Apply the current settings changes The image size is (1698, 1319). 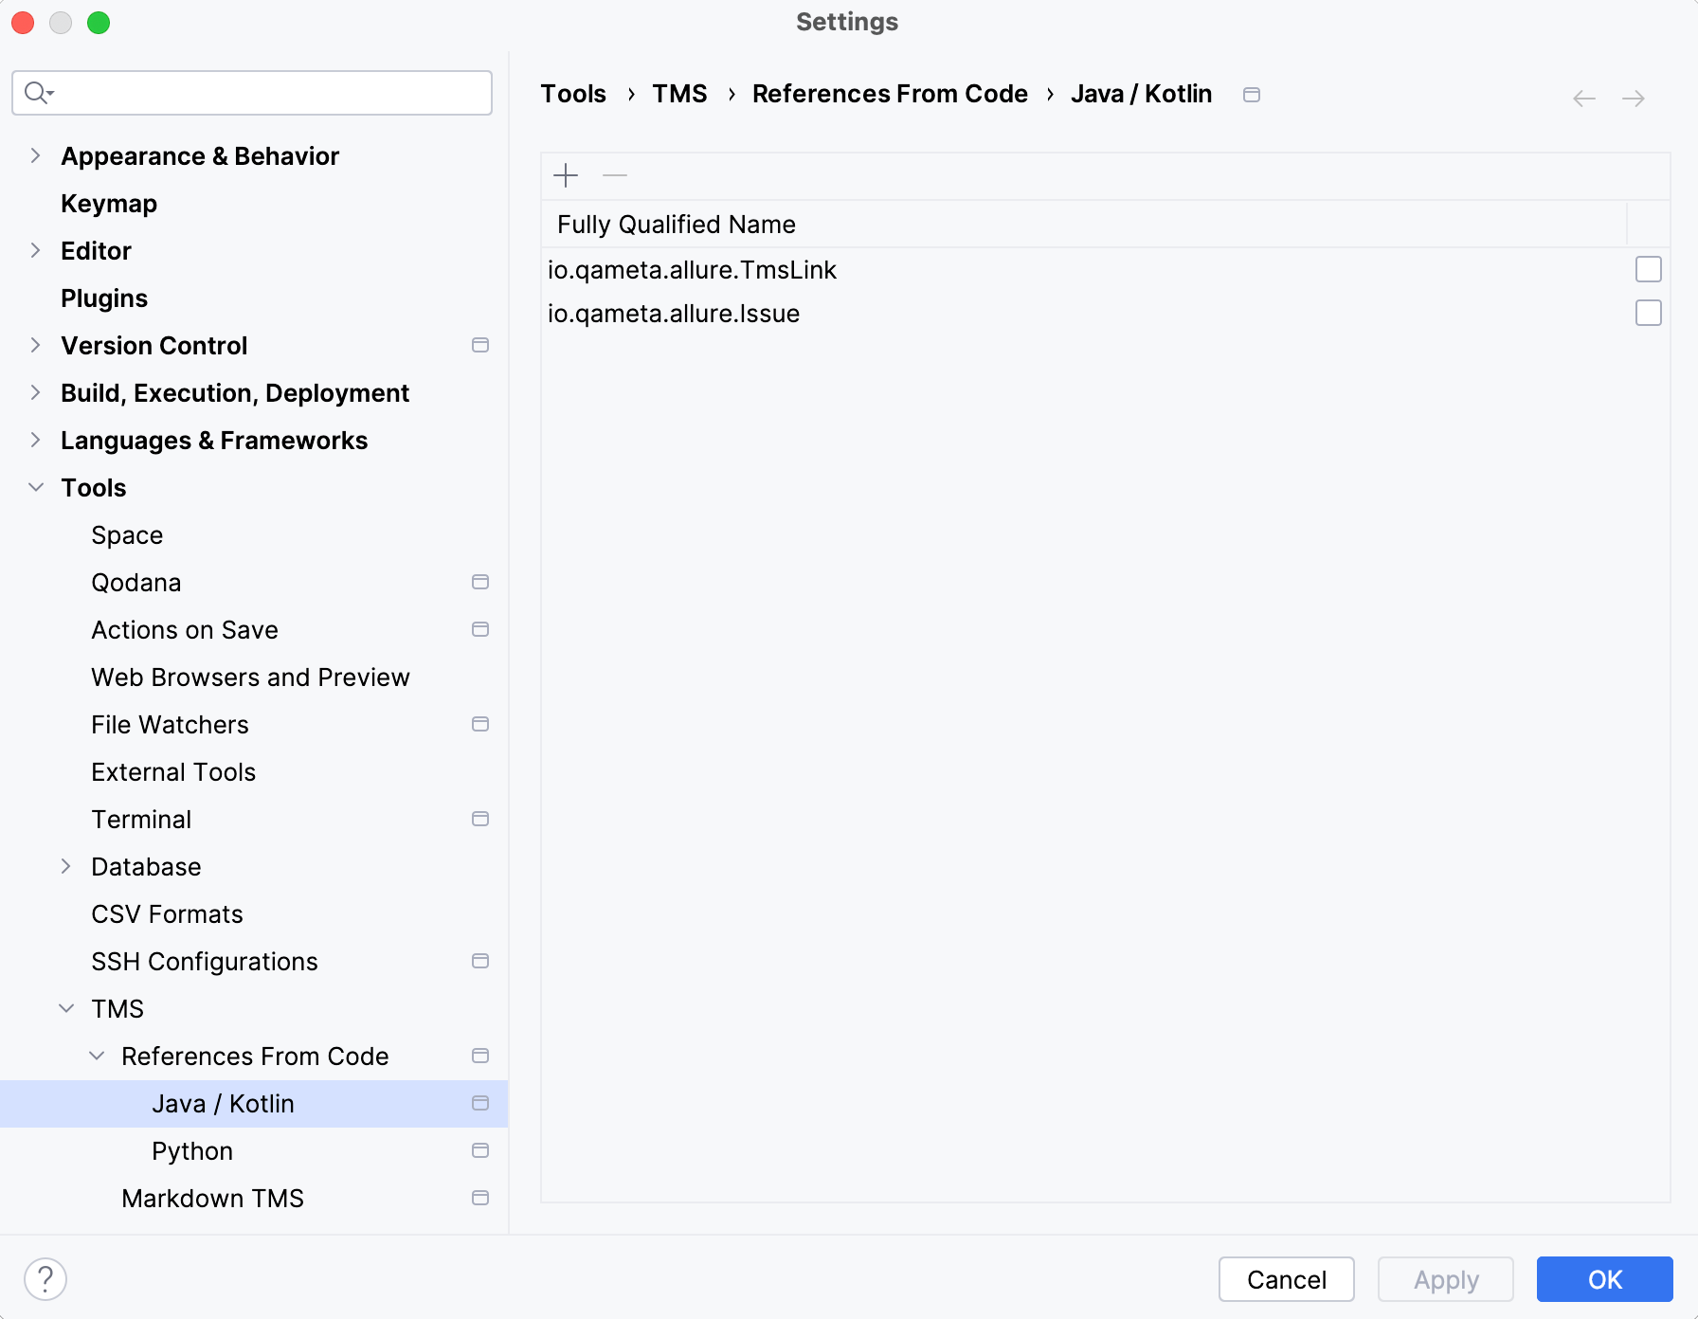coord(1445,1279)
